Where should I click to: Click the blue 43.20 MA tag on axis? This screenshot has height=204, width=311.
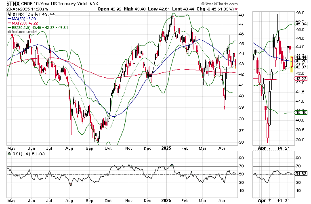301,61
